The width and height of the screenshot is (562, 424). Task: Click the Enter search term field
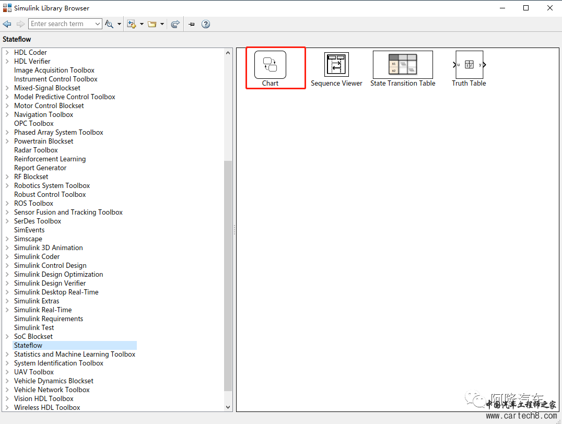(62, 23)
